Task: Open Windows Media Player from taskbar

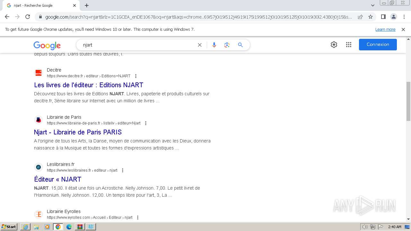Action: pyautogui.click(x=47, y=227)
